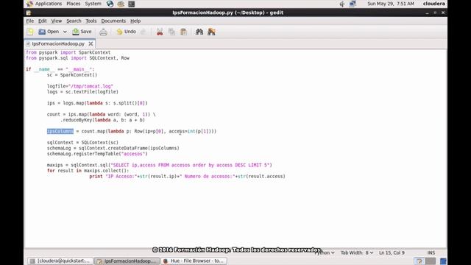Open the Applications menu in the top panel

(x=48, y=4)
